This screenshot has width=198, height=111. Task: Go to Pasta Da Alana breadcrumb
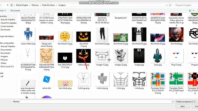[x=48, y=5]
